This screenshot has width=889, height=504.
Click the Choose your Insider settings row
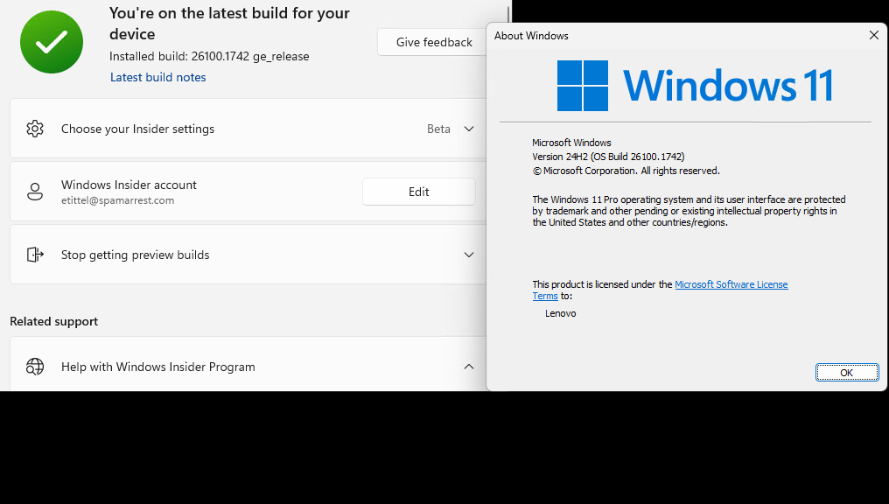click(248, 129)
